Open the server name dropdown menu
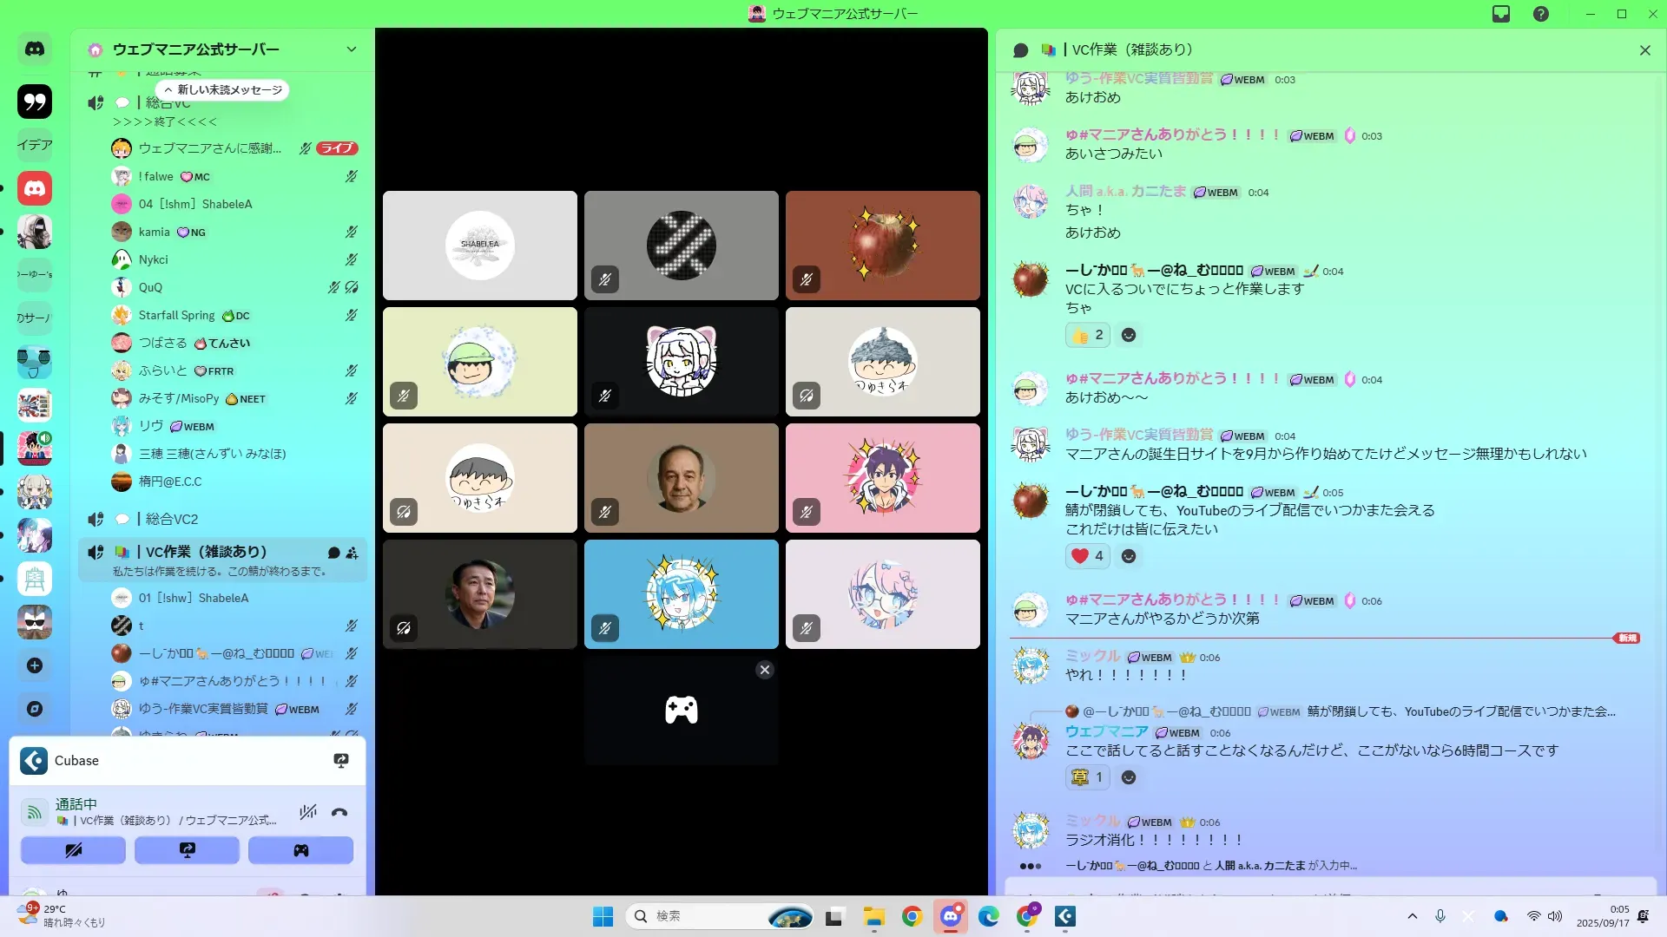The image size is (1667, 937). click(x=351, y=49)
